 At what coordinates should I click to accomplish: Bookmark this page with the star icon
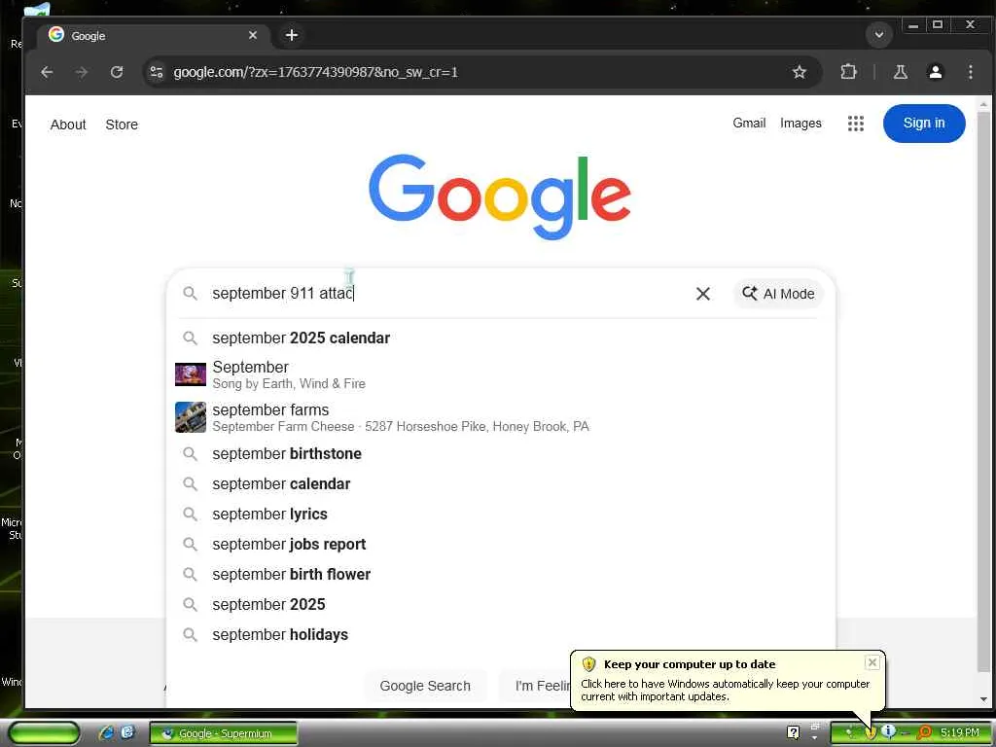coord(800,72)
